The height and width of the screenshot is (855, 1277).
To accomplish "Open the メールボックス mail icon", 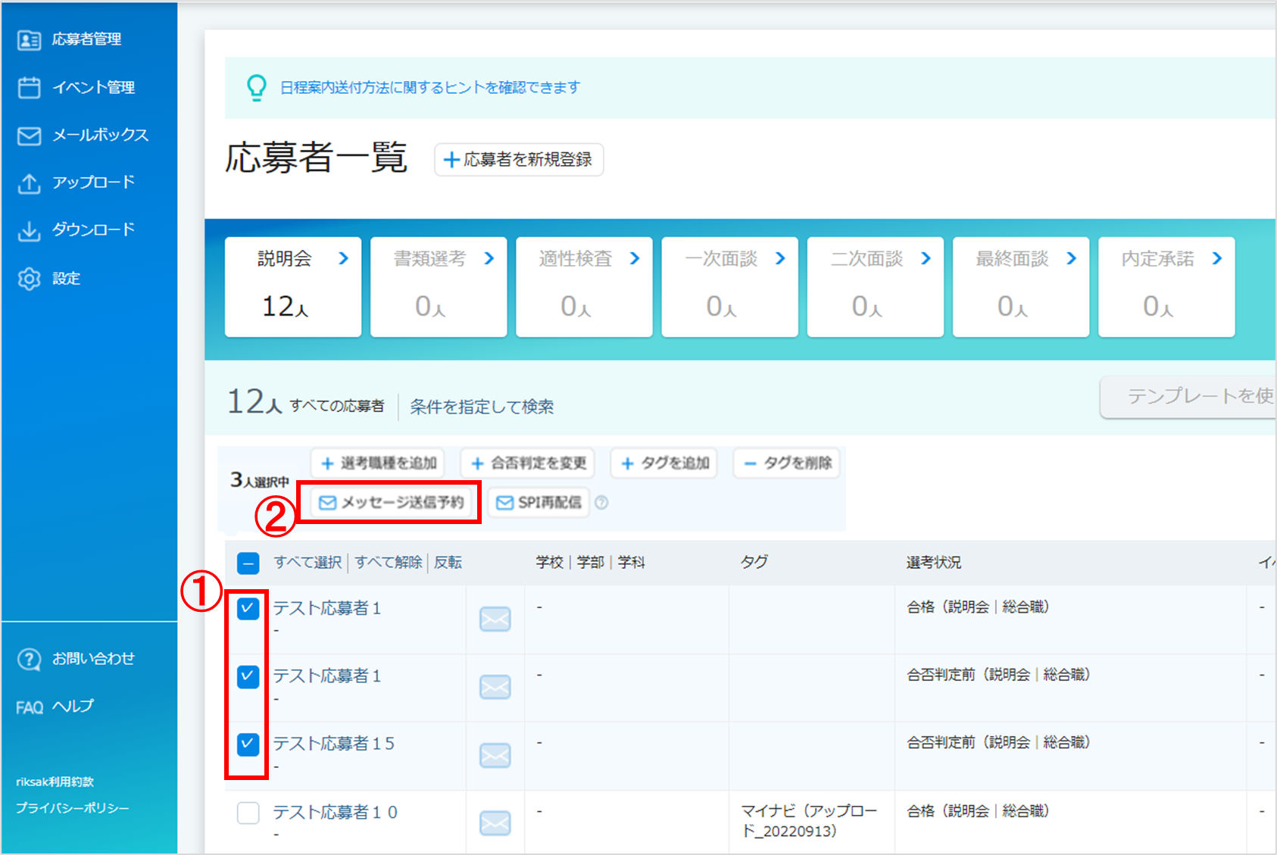I will tap(28, 135).
